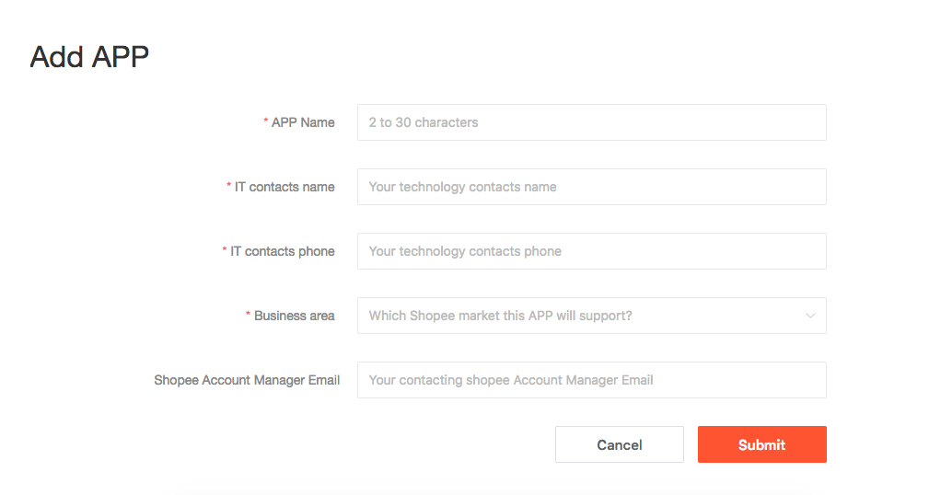
Task: Click the Add APP heading
Action: pyautogui.click(x=89, y=57)
